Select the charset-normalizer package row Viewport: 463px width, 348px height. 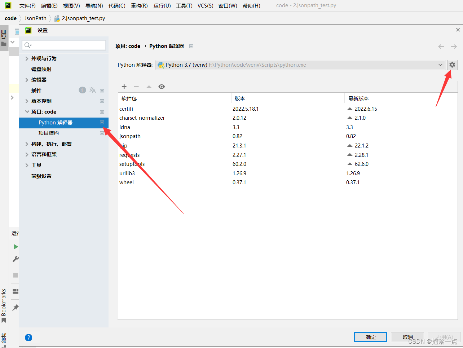coord(287,118)
